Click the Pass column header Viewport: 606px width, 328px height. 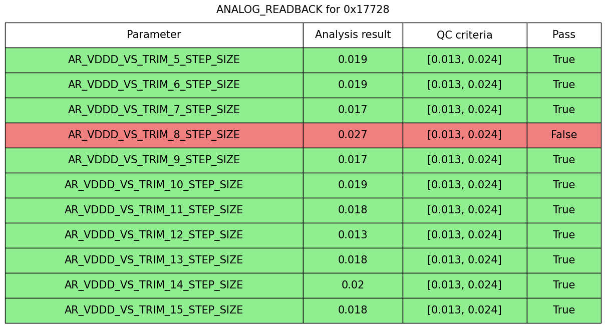(x=563, y=35)
